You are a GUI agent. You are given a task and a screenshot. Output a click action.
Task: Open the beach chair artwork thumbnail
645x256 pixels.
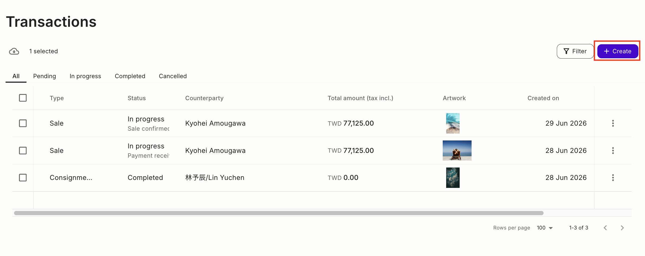(x=457, y=151)
